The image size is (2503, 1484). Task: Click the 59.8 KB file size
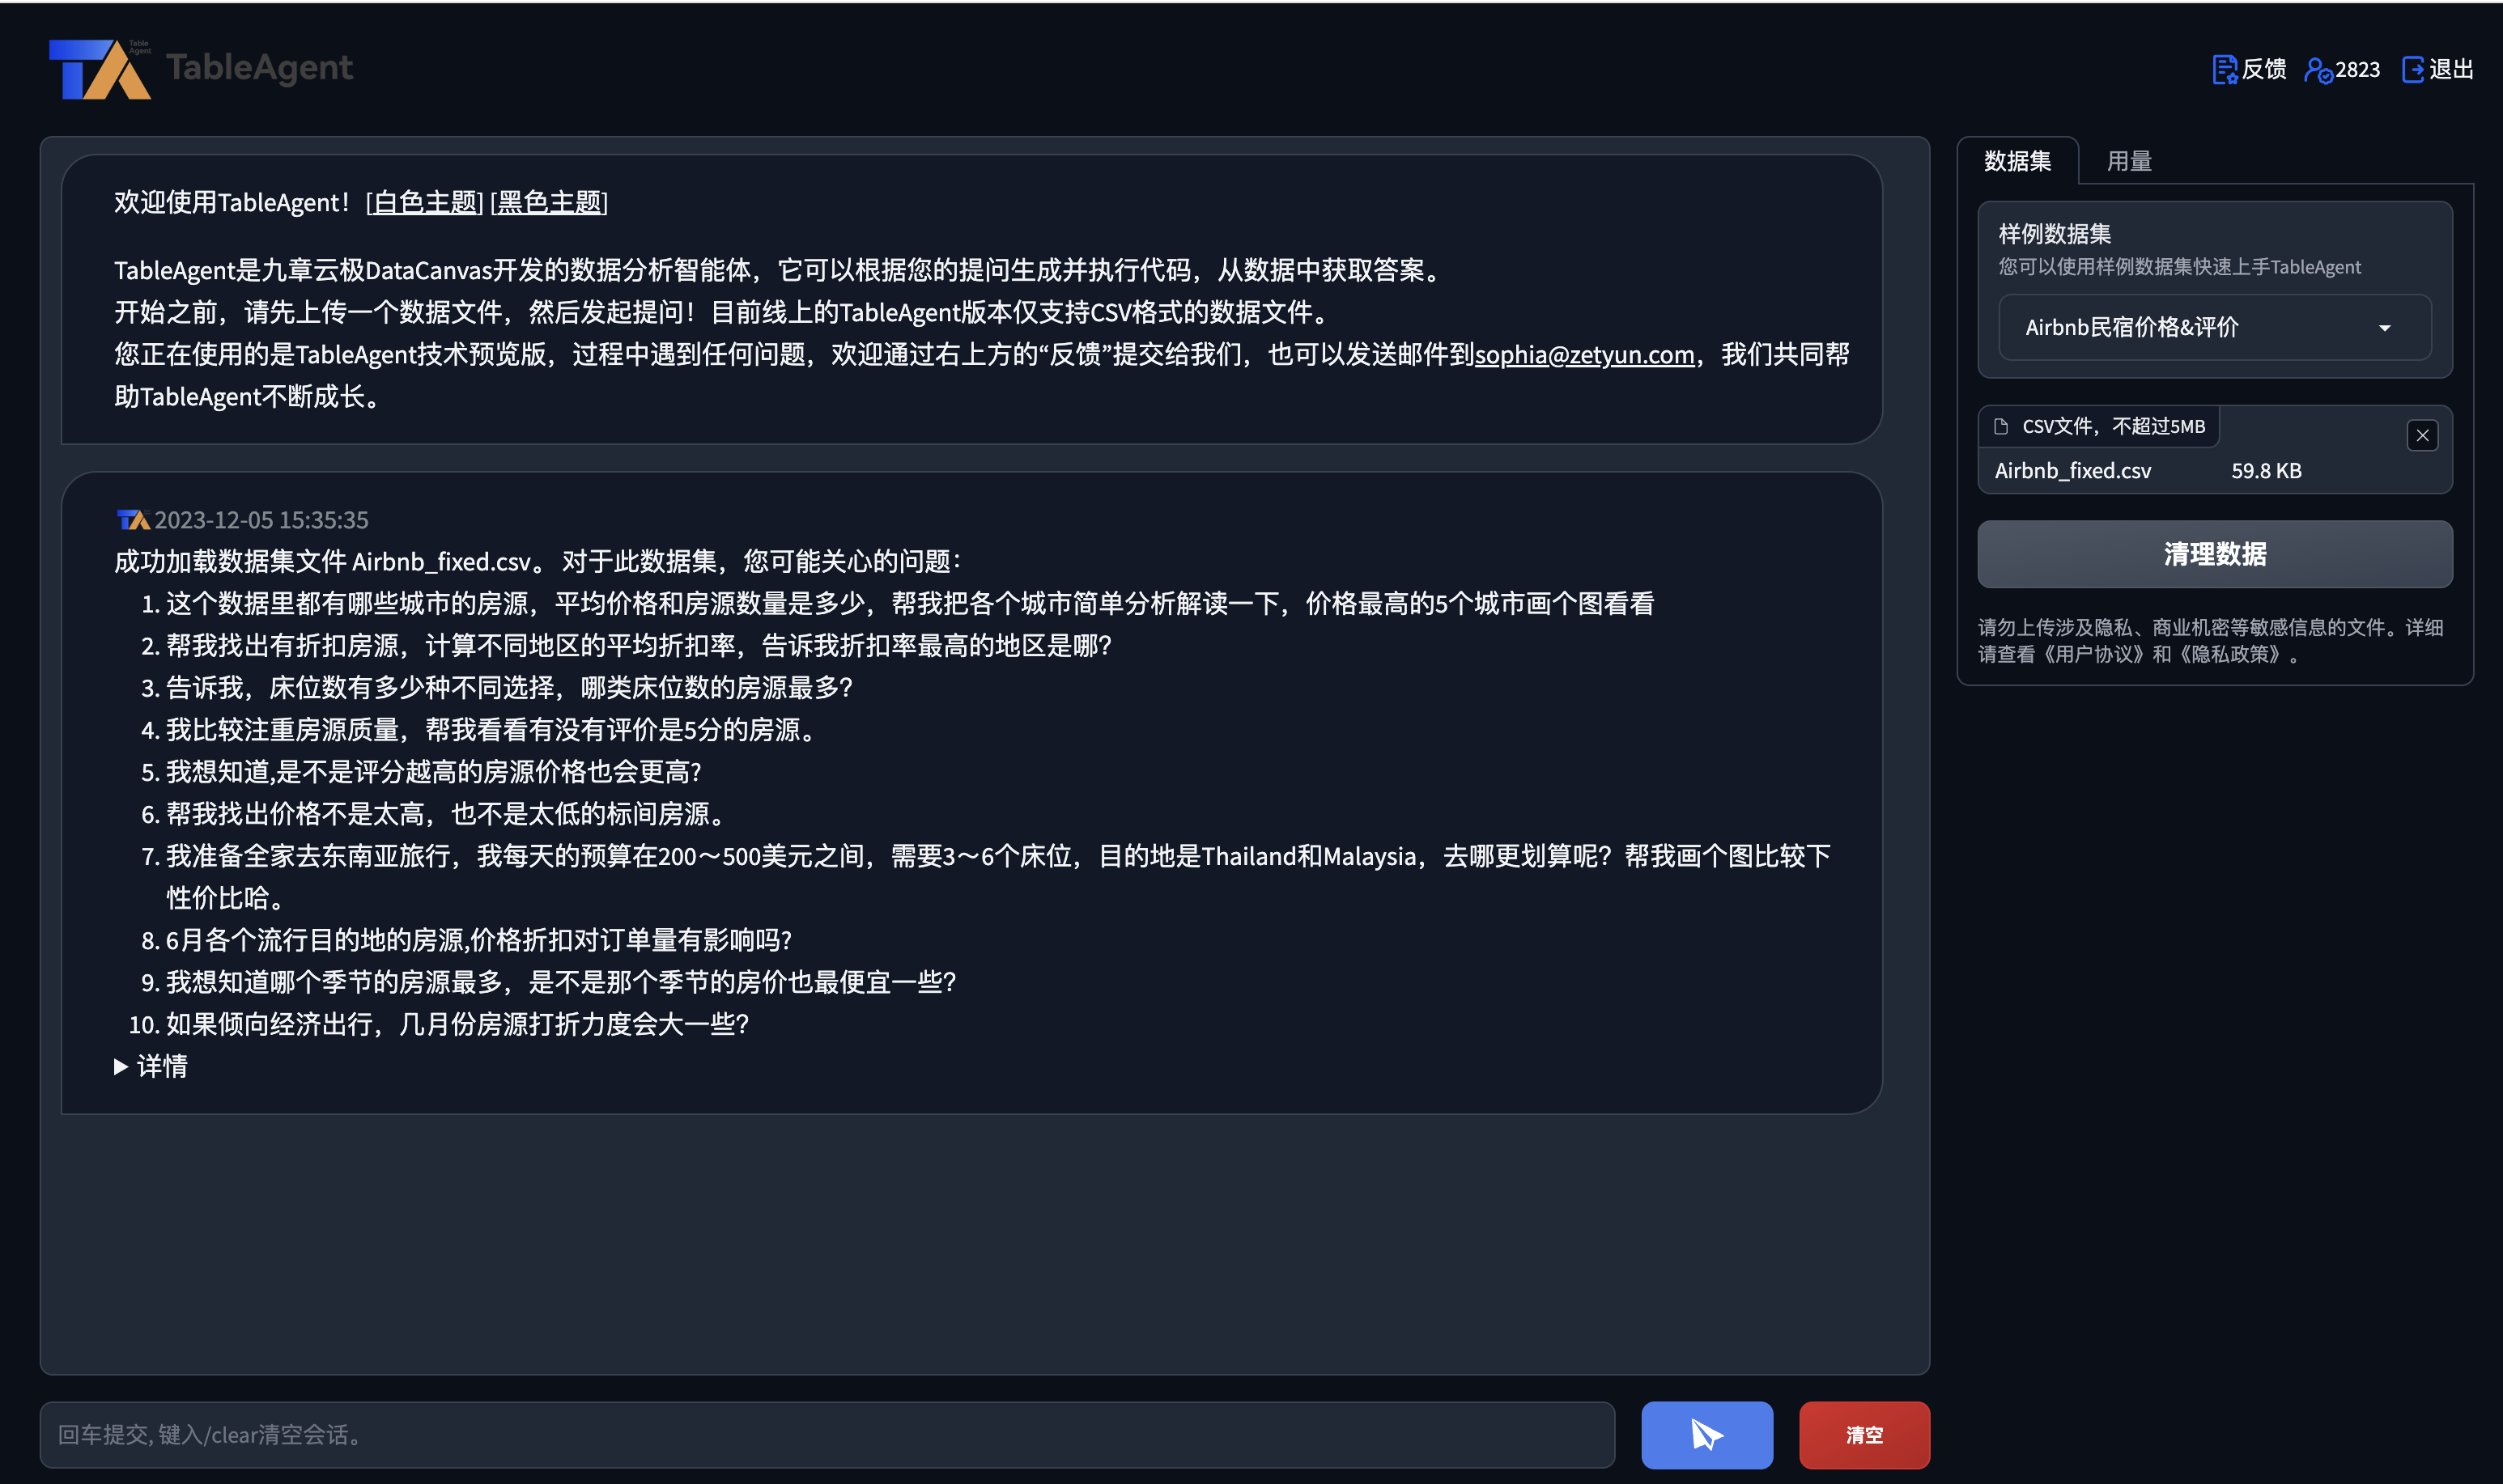pyautogui.click(x=2266, y=470)
